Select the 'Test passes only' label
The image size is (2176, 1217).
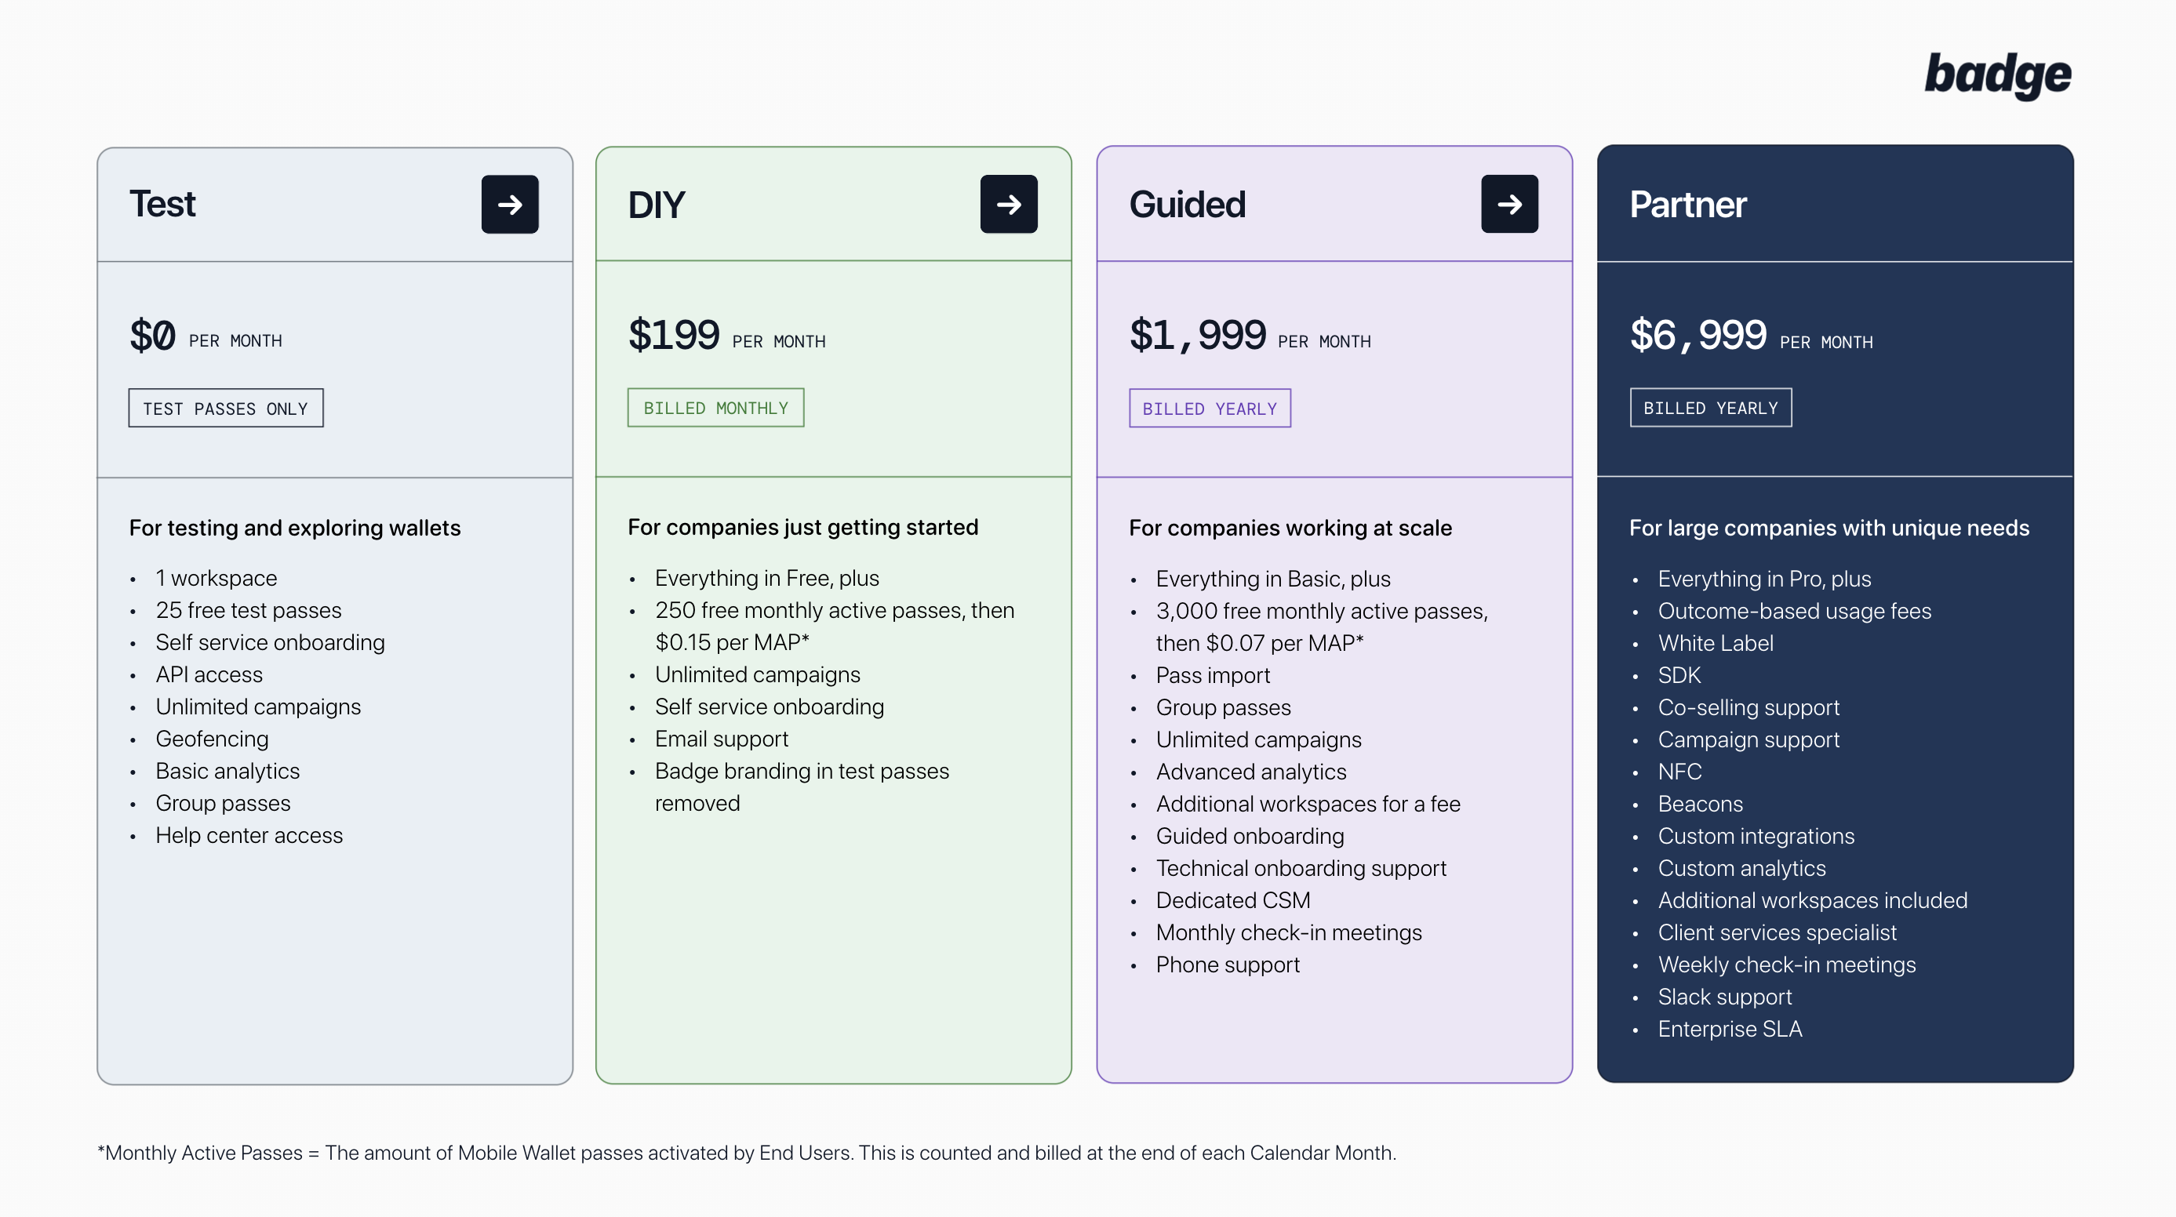tap(226, 409)
